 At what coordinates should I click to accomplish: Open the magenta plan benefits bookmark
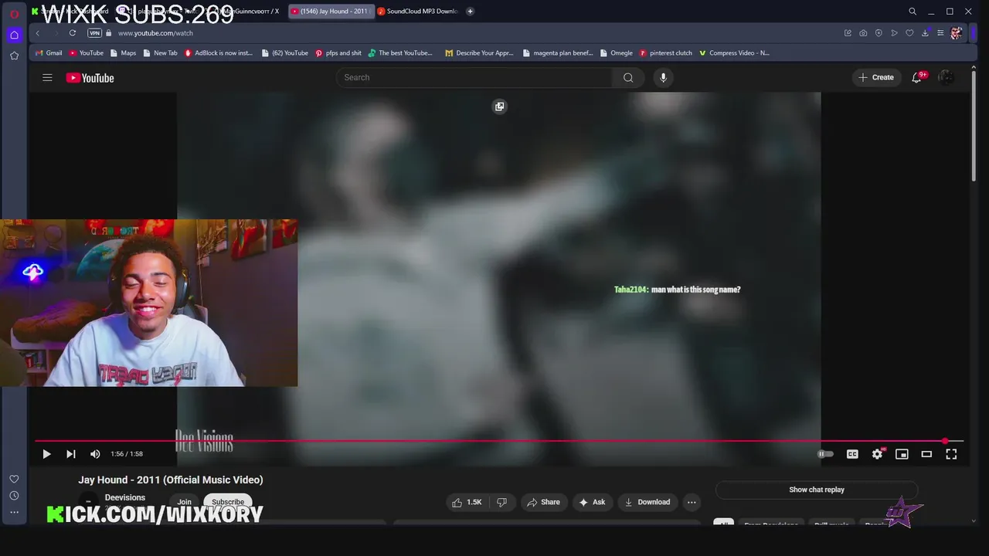coord(558,53)
